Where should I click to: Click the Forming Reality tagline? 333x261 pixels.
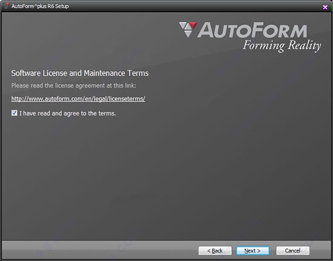pyautogui.click(x=282, y=46)
